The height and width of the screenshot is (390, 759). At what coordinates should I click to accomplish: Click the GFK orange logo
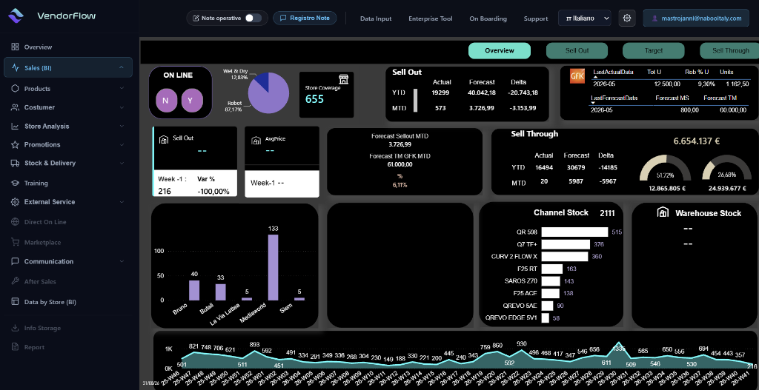577,76
